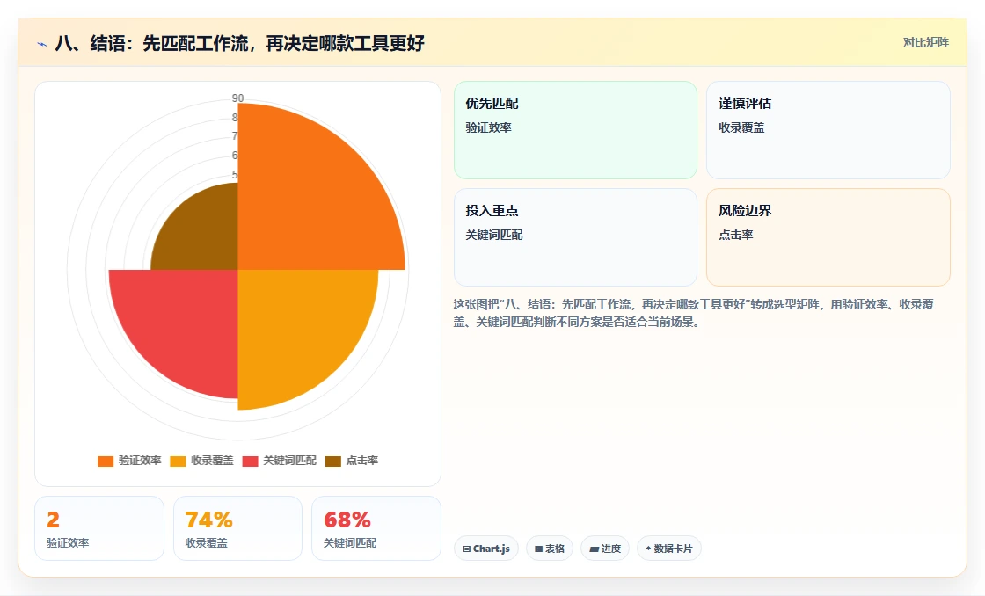The image size is (985, 596).
Task: Click the Chart.js tag
Action: 486,549
